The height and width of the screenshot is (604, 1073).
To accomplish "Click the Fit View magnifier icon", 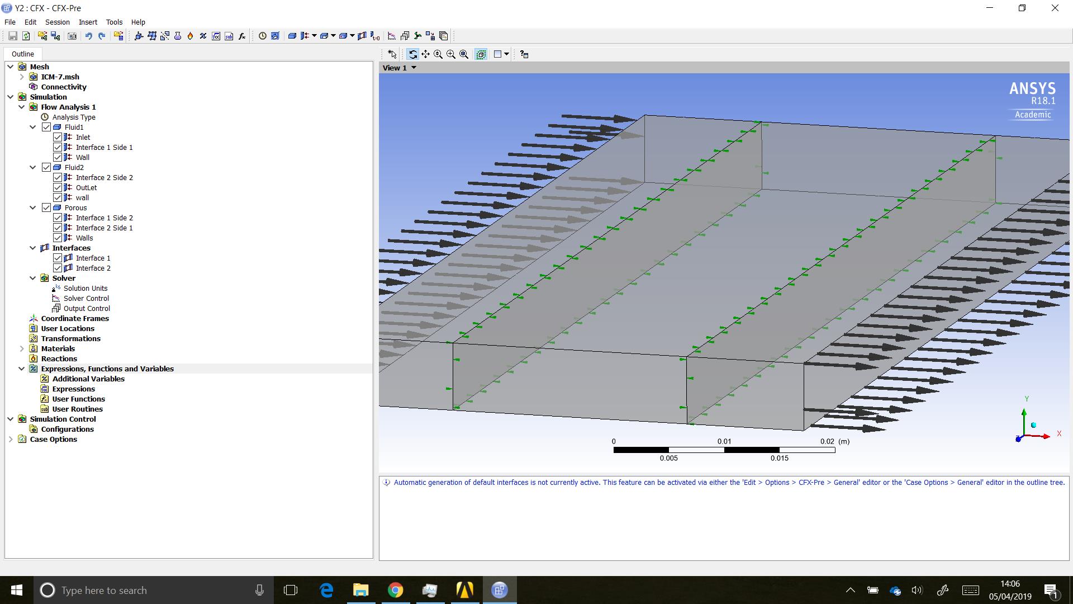I will point(464,54).
